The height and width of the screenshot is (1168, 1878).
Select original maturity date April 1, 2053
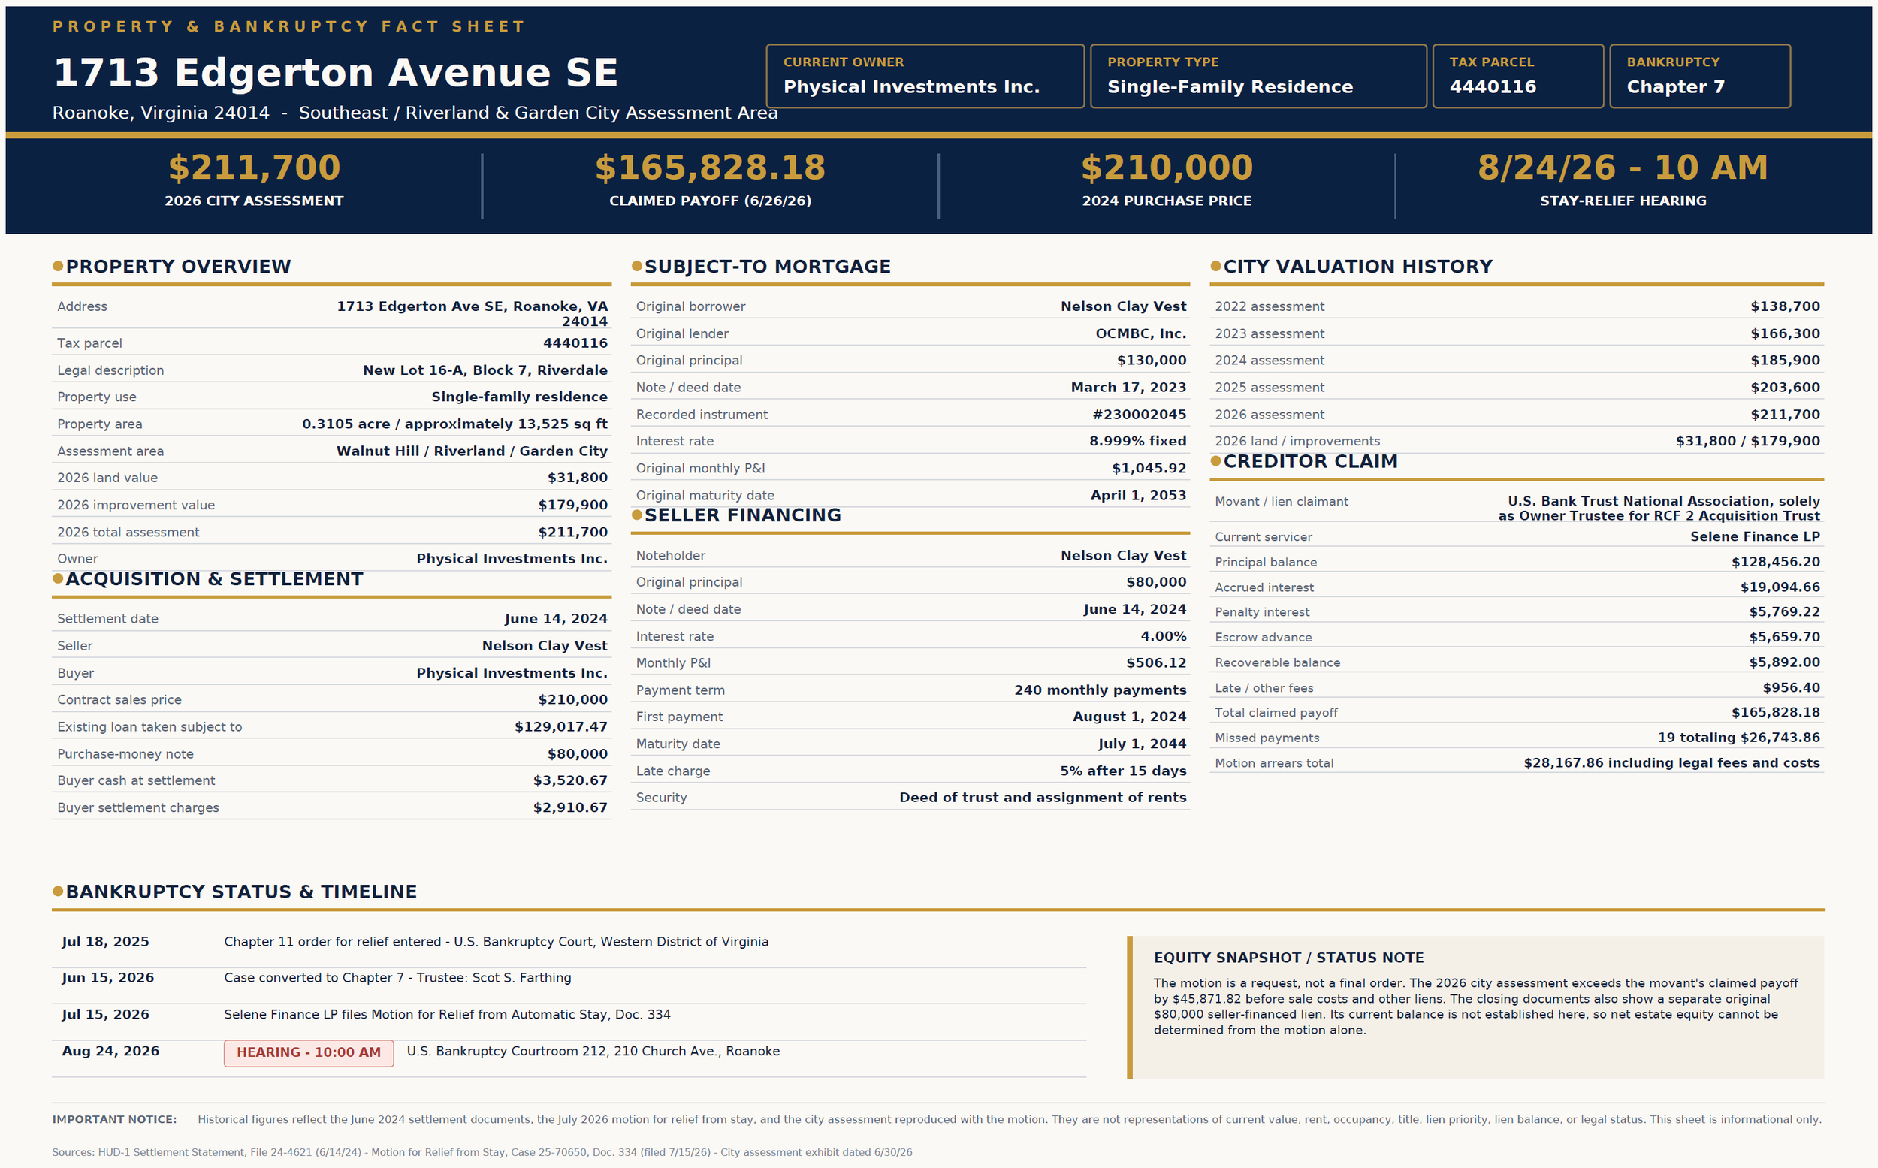coord(1138,495)
